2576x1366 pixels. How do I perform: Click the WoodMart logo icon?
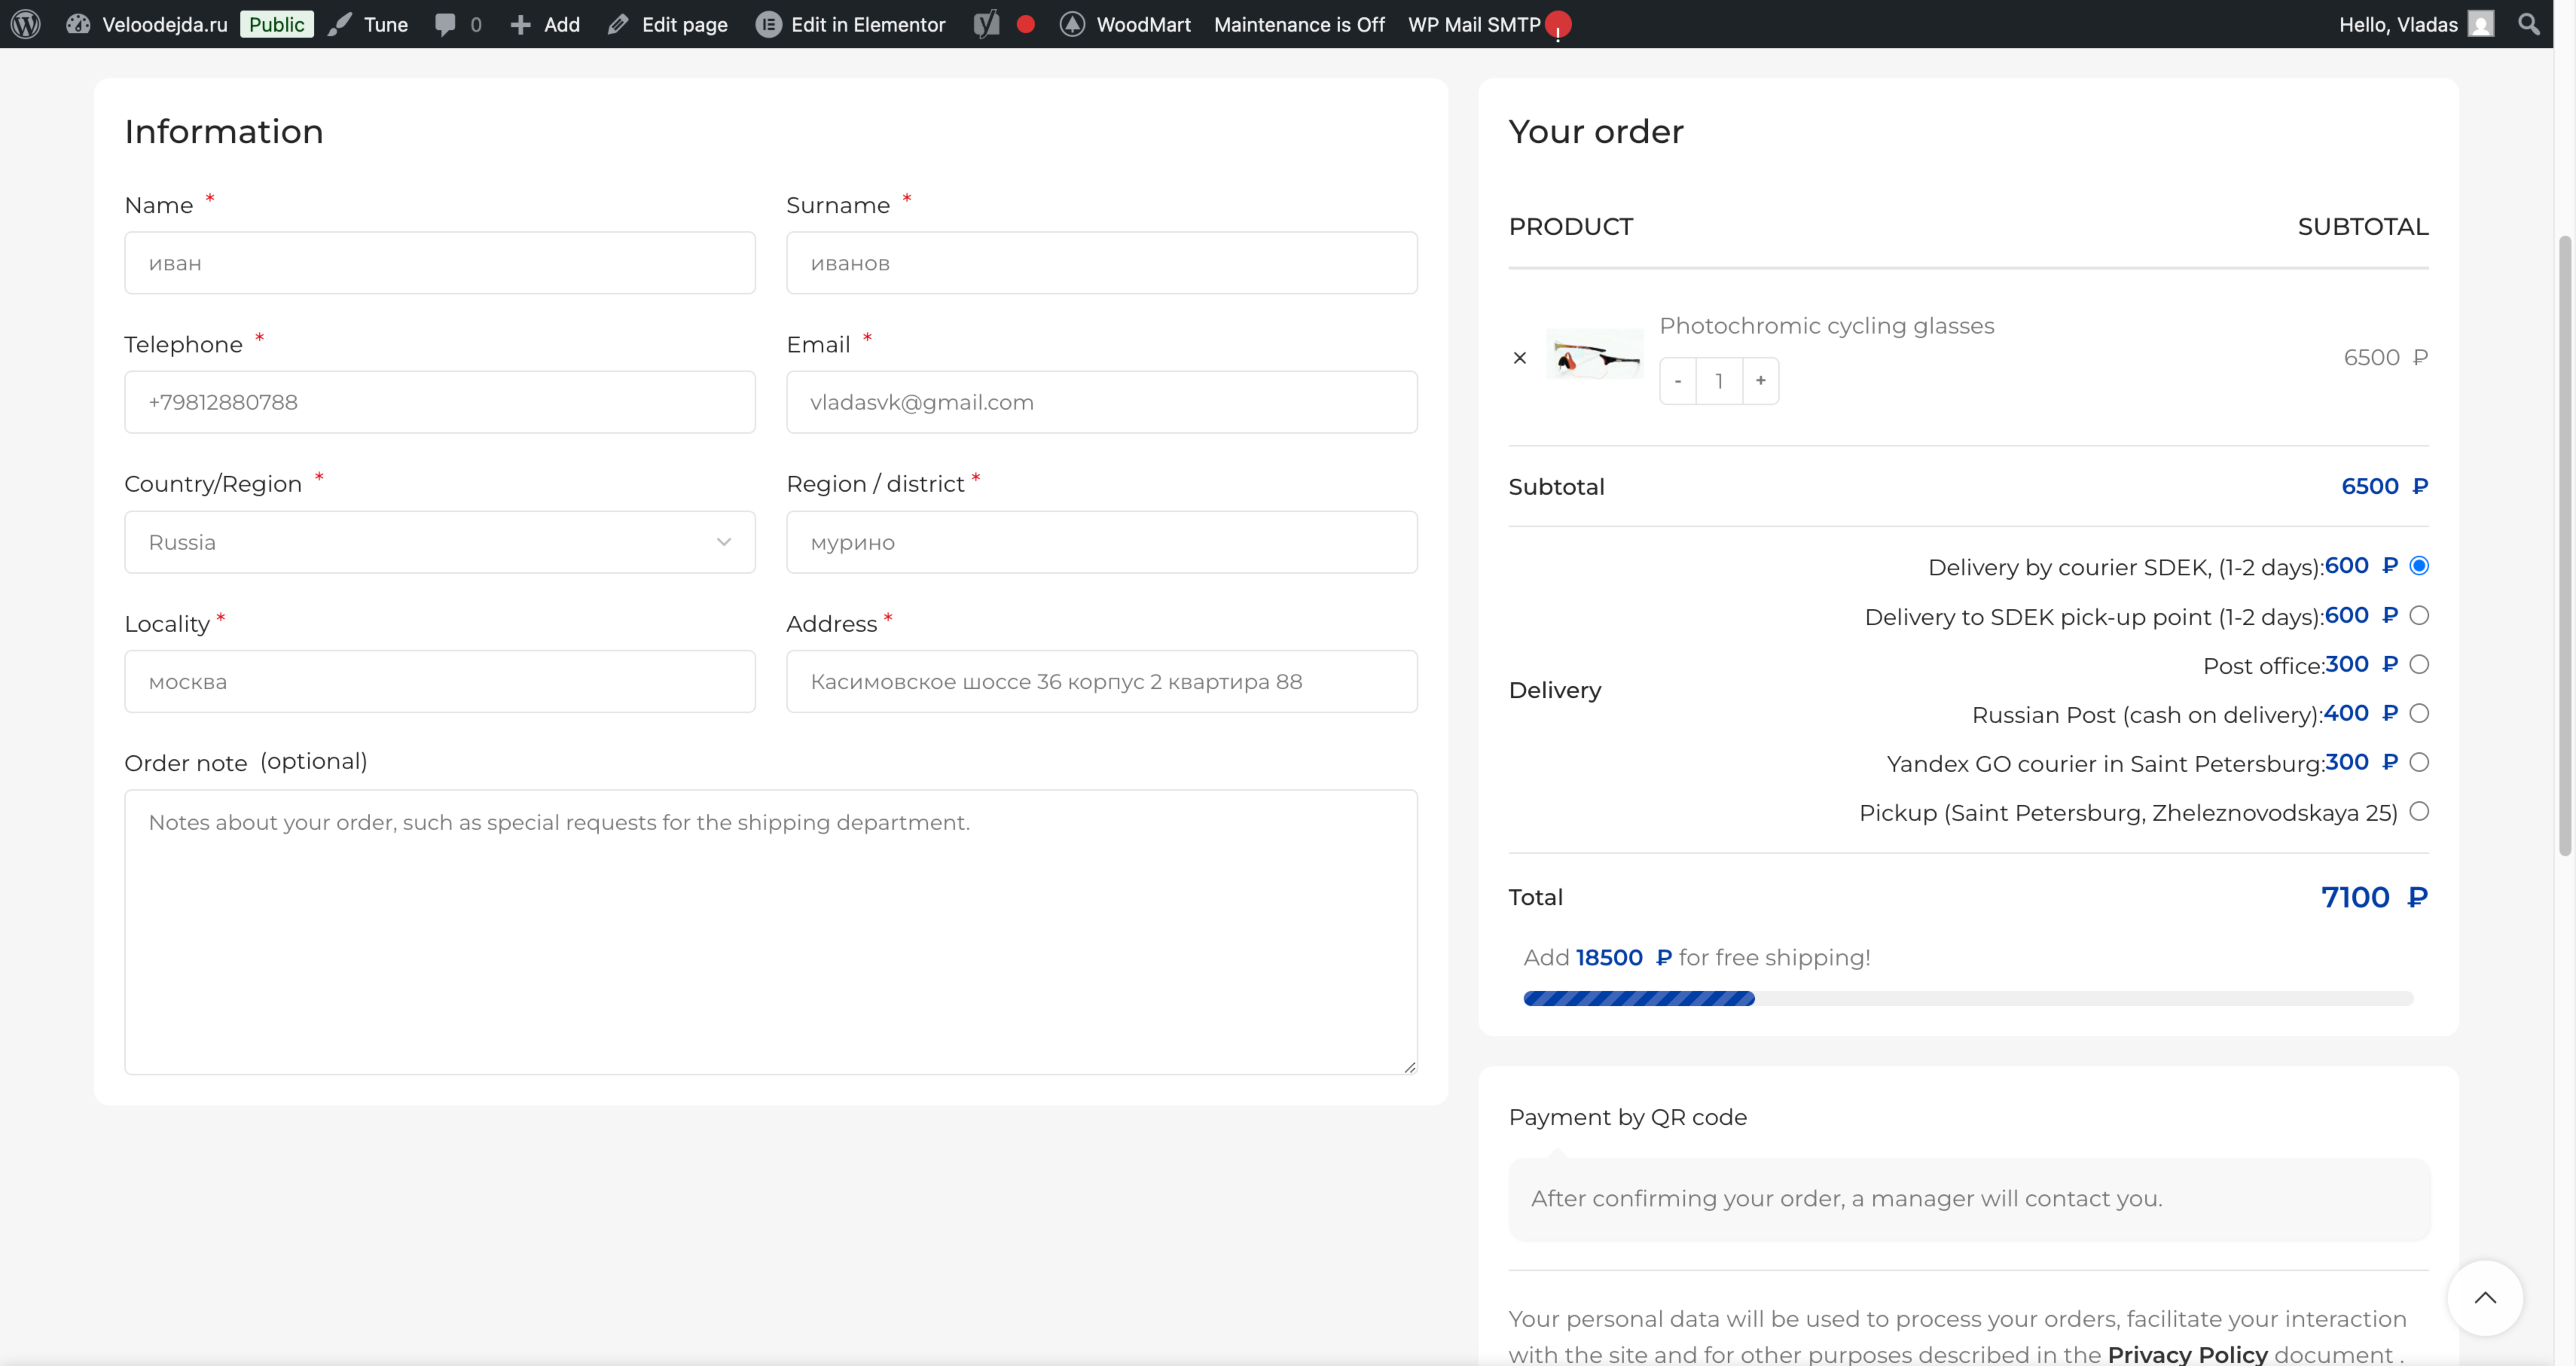click(x=1072, y=24)
